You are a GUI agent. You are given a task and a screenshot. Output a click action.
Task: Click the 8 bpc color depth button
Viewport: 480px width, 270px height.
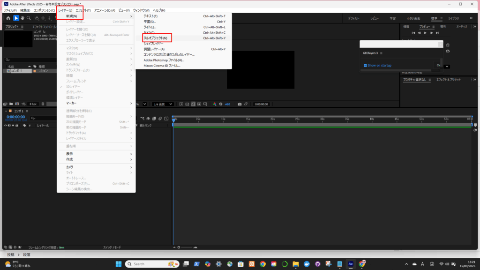33,104
